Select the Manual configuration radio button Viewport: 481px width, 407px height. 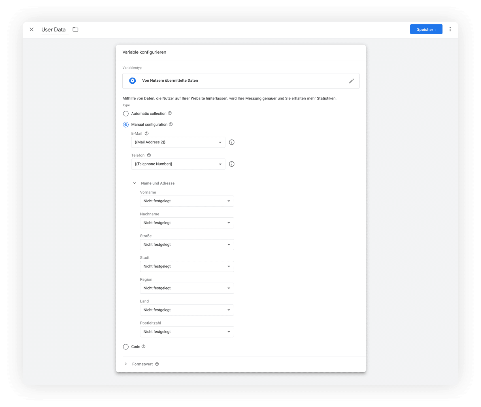pyautogui.click(x=126, y=125)
